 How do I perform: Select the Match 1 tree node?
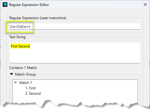tap(26, 83)
